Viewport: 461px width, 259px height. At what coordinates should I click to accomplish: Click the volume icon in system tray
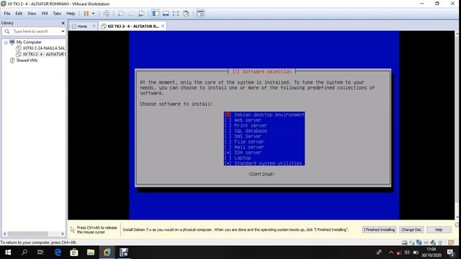[407, 253]
